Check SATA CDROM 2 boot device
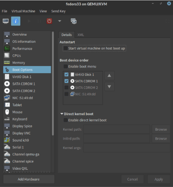Screen dimensions: 173x187 pos(67,87)
